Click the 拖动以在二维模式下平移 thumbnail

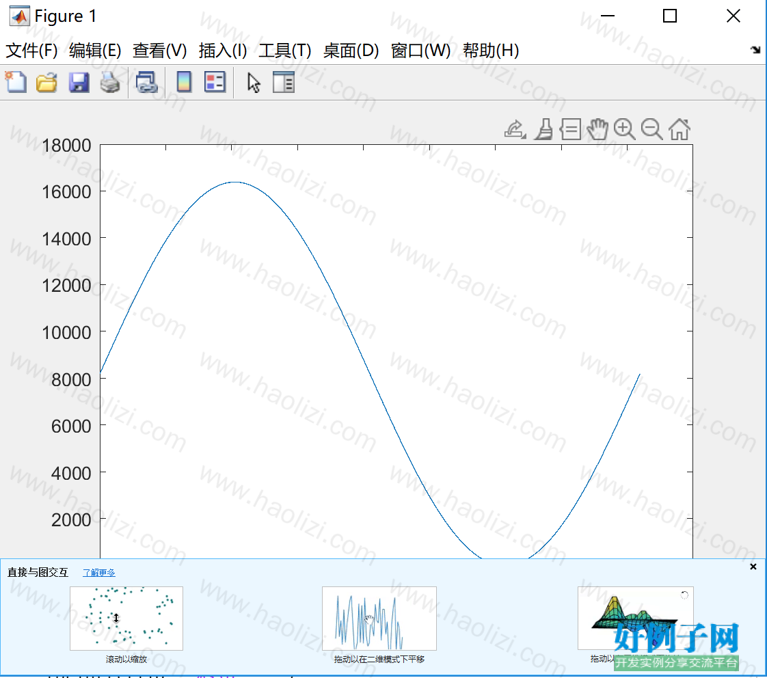[x=379, y=619]
